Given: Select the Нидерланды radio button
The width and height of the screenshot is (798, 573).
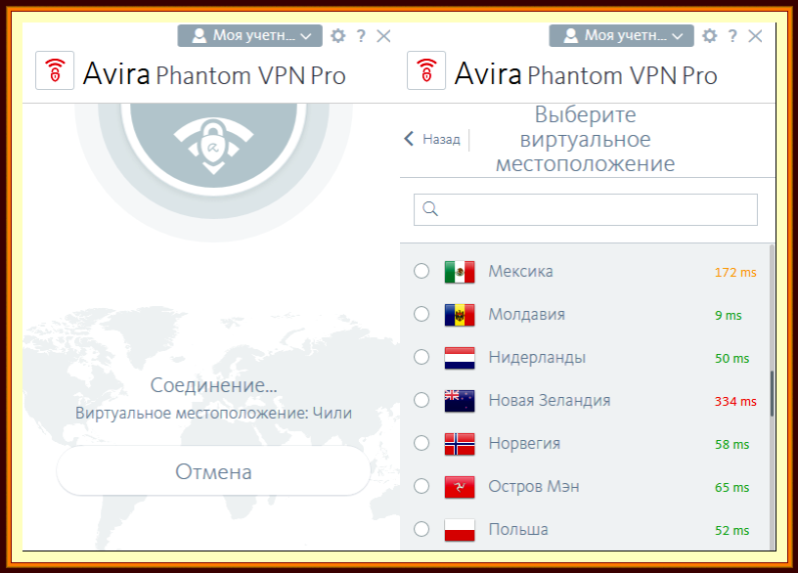Looking at the screenshot, I should (421, 357).
